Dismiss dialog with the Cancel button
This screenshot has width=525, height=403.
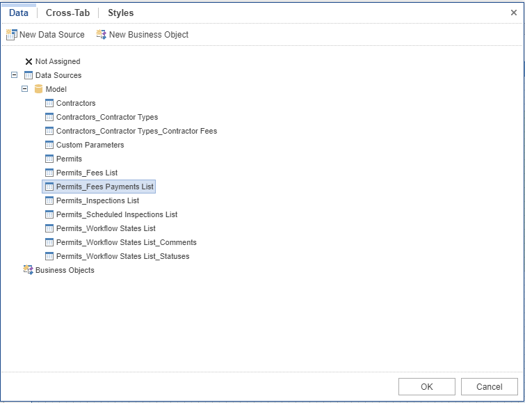click(x=489, y=386)
